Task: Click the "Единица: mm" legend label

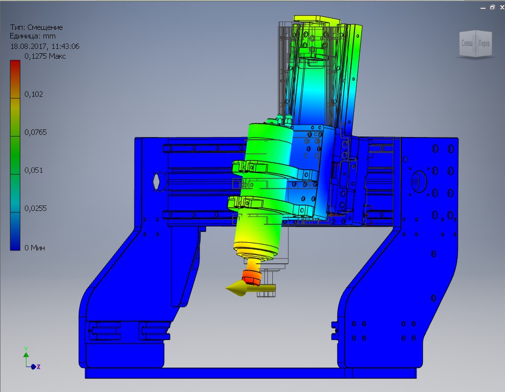Action: (33, 36)
